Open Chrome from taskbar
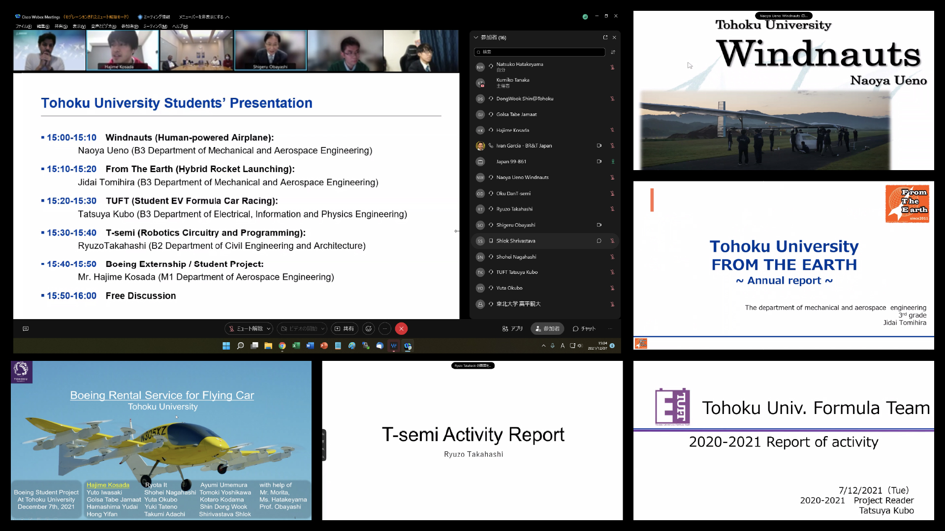 click(282, 346)
